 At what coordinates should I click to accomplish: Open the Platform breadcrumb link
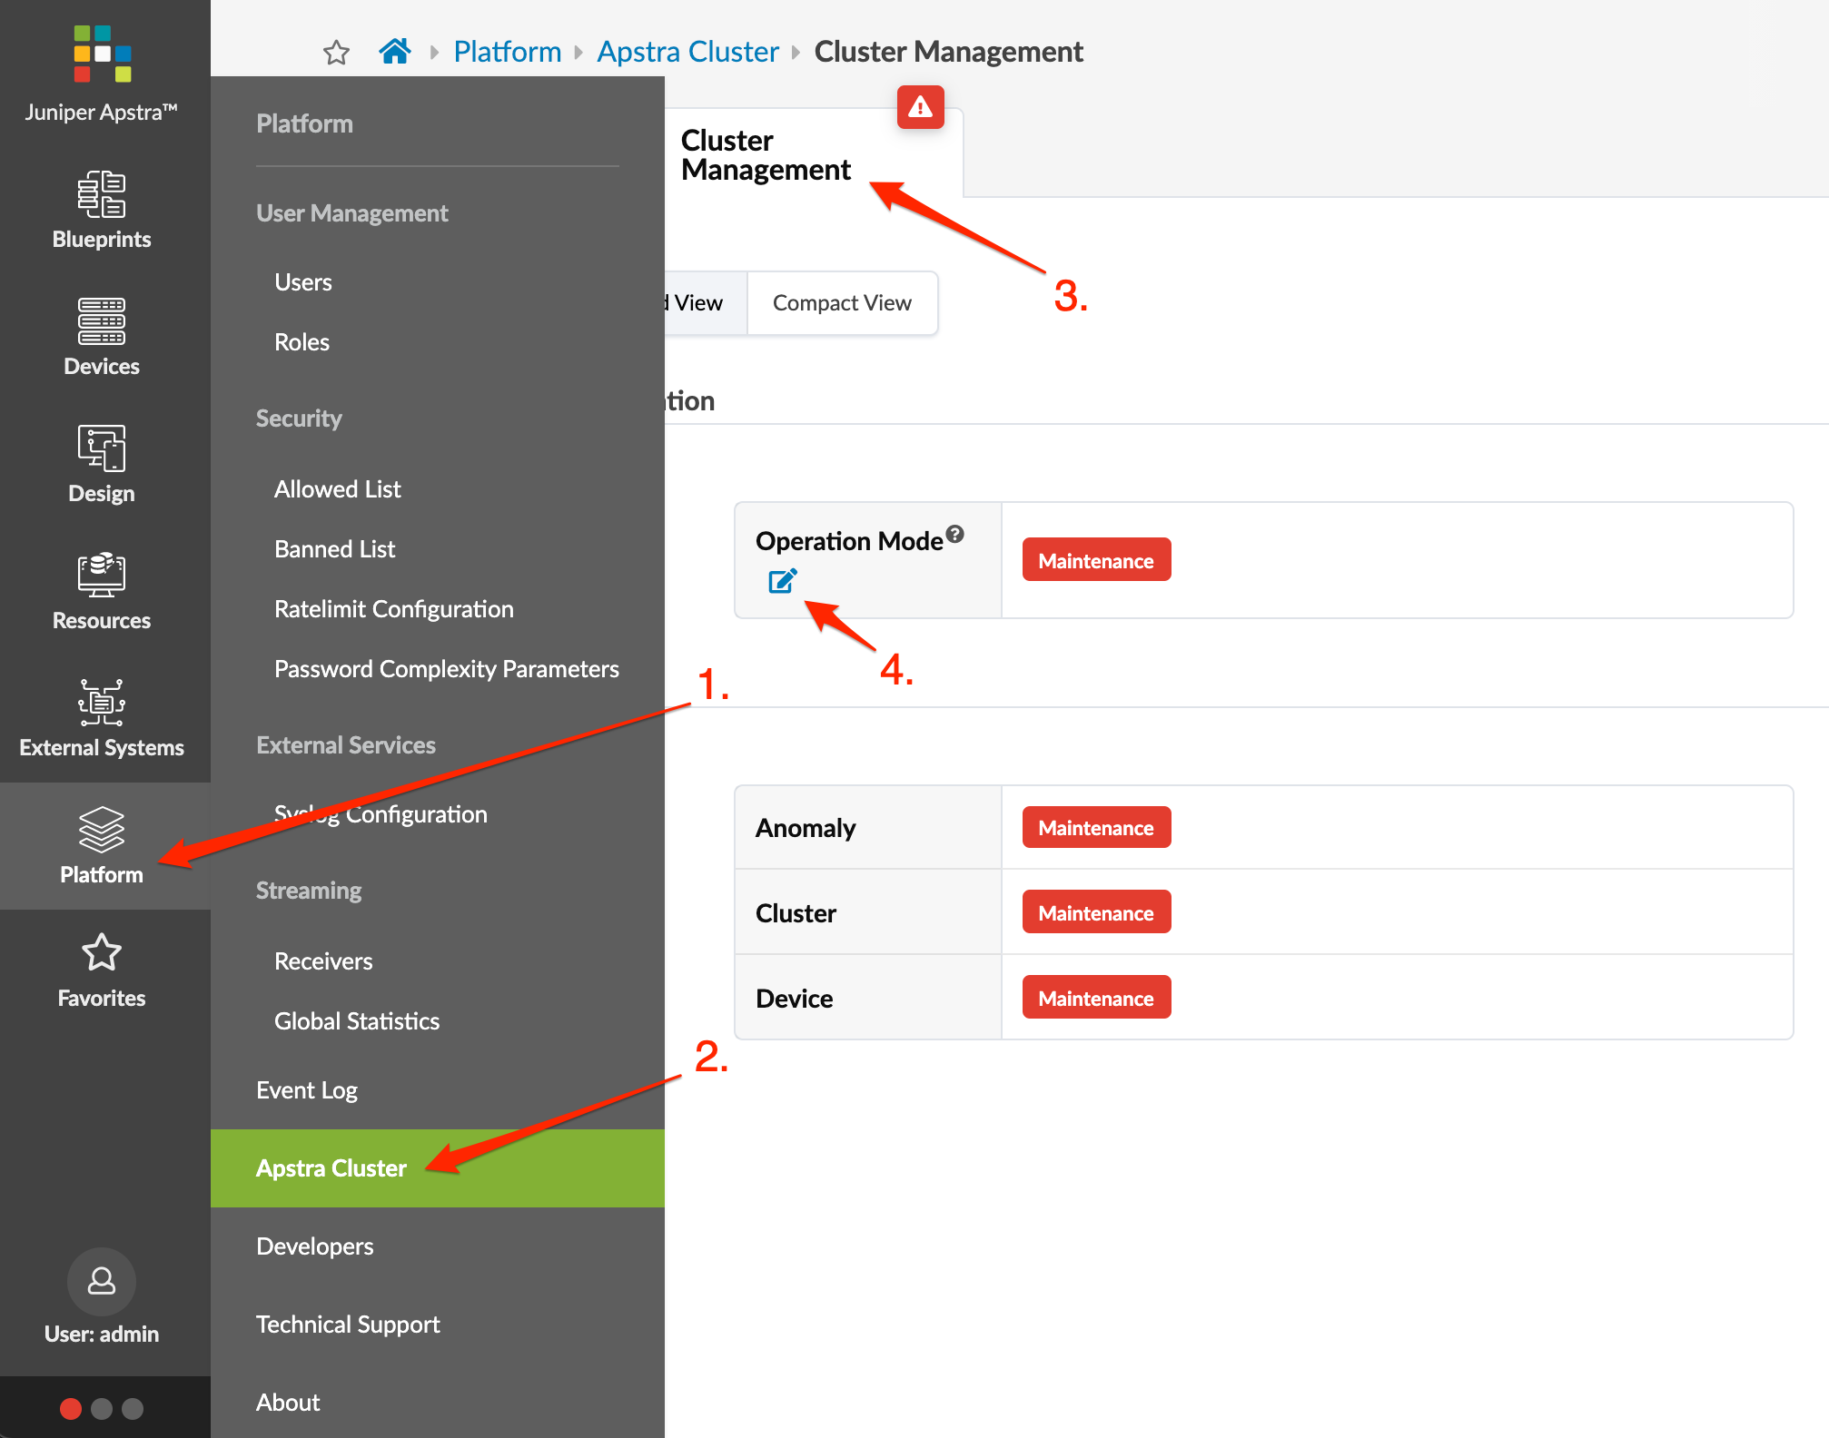click(507, 51)
